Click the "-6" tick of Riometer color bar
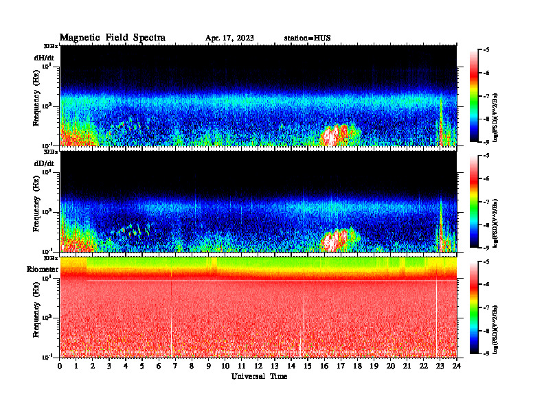This screenshot has width=544, height=420. click(x=486, y=284)
